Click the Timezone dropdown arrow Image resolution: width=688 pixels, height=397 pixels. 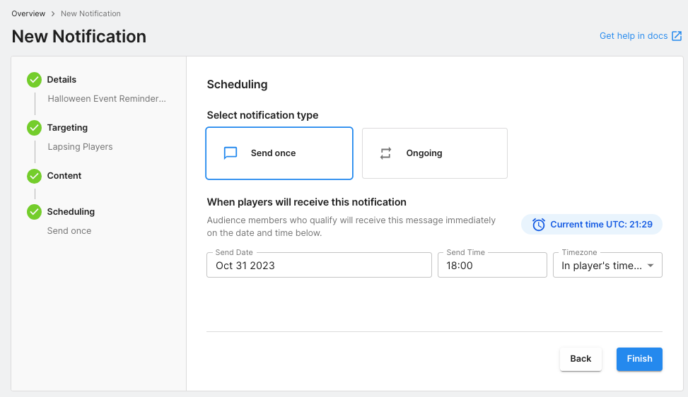(x=651, y=266)
